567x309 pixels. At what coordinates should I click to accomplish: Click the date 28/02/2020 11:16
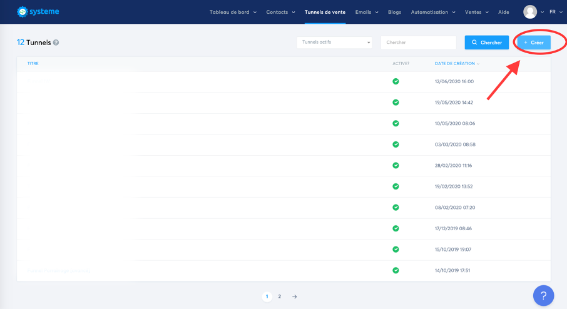tap(453, 165)
